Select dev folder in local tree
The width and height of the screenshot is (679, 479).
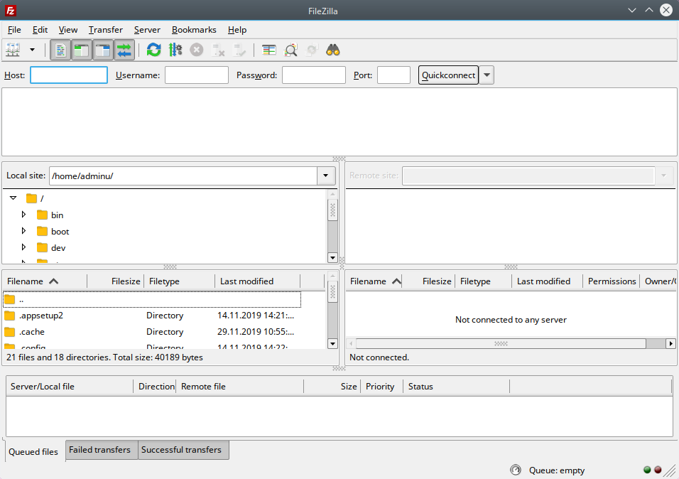51,248
